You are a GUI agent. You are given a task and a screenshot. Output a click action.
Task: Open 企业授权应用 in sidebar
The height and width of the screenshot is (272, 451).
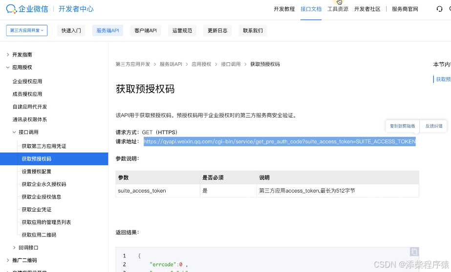(27, 81)
